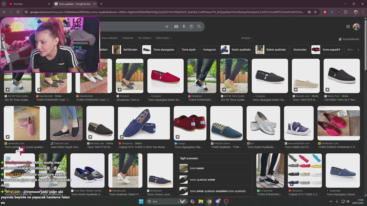Submit the search with the magnifier icon
Screen dimensions: 367x206
pyautogui.click(x=199, y=27)
